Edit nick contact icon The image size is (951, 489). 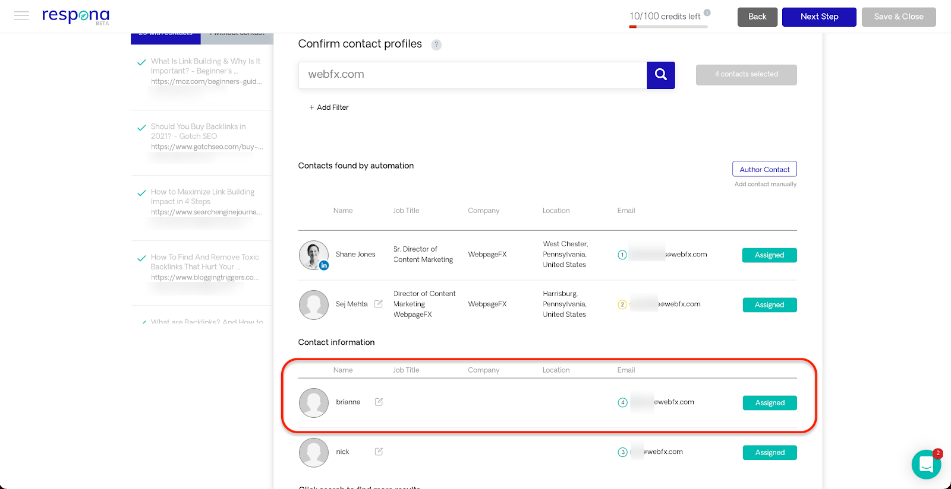point(379,452)
